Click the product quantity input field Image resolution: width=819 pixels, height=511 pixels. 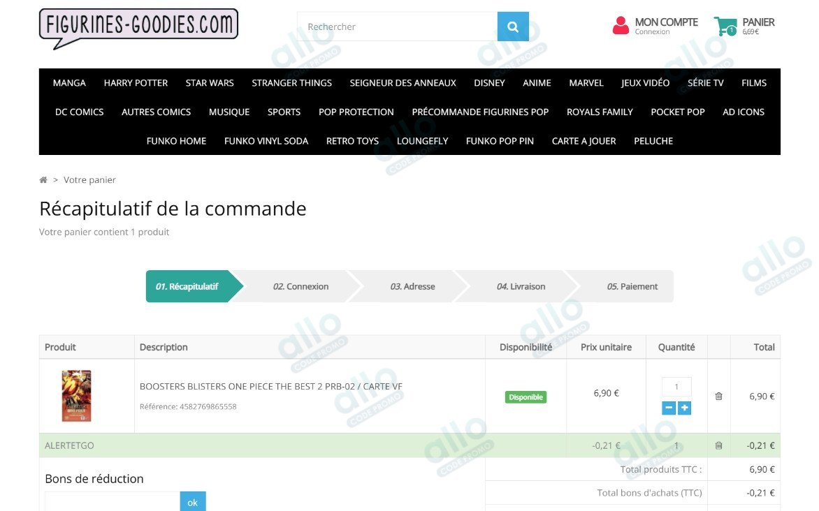pos(676,387)
